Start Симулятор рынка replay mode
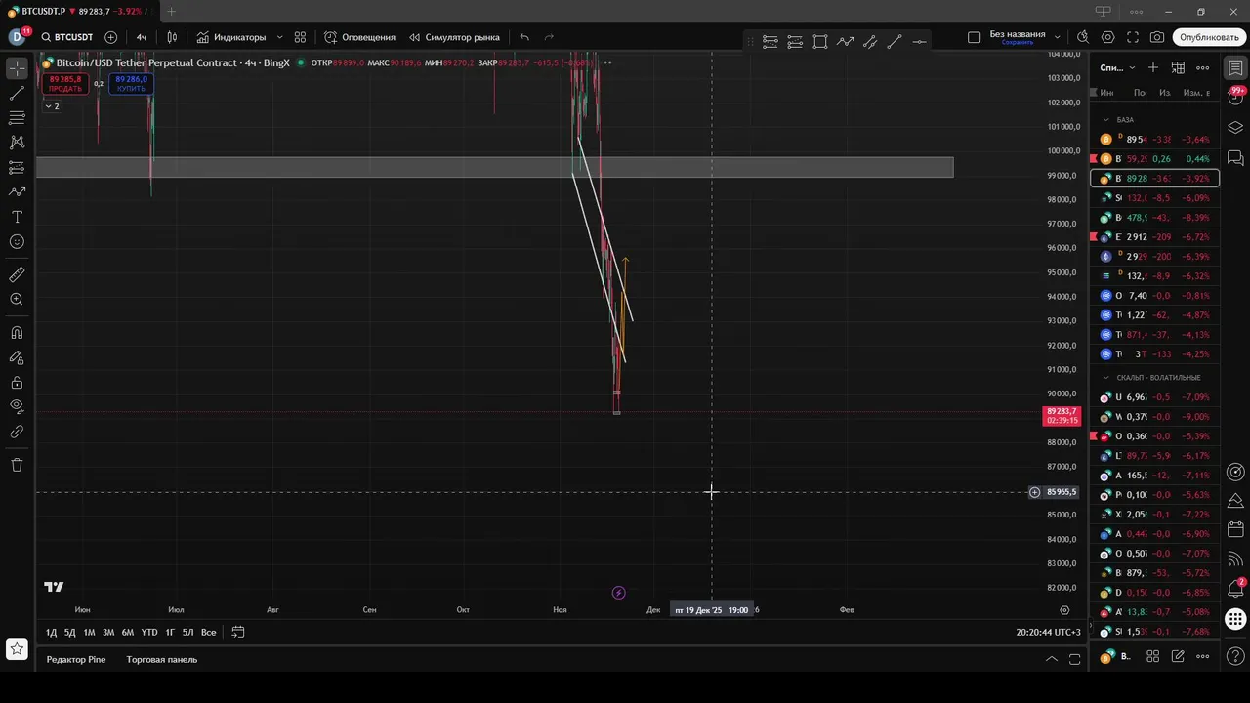Screen dimensions: 1250x703 (x=454, y=37)
